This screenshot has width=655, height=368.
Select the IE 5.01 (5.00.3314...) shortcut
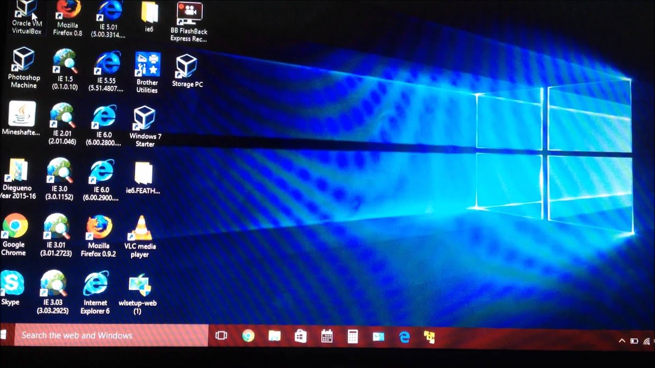[x=108, y=19]
